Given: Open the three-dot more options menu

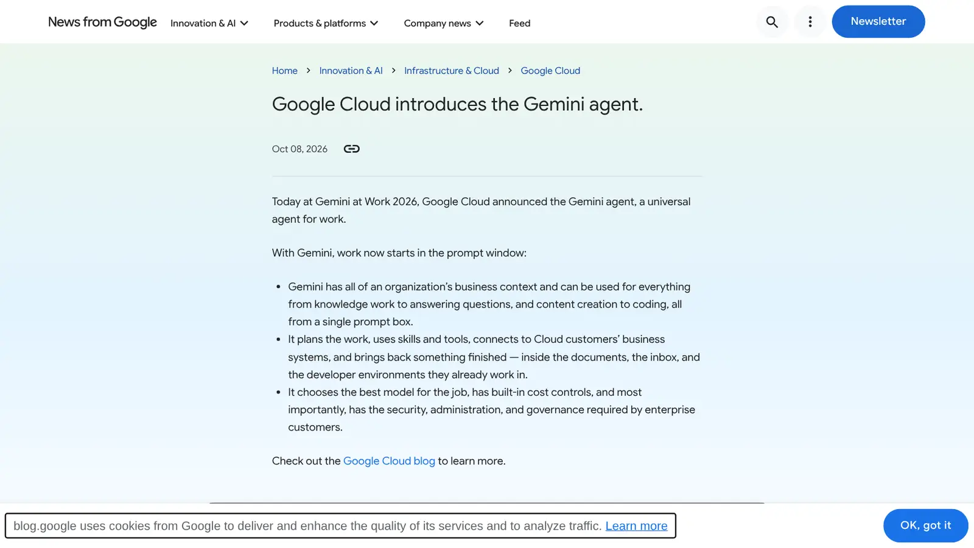Looking at the screenshot, I should 810,22.
